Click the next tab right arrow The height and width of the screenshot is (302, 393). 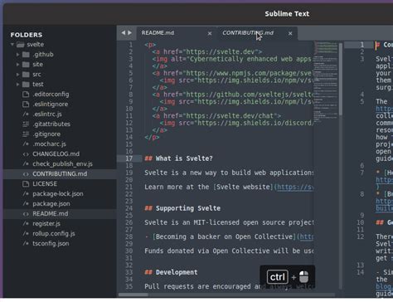tap(129, 33)
